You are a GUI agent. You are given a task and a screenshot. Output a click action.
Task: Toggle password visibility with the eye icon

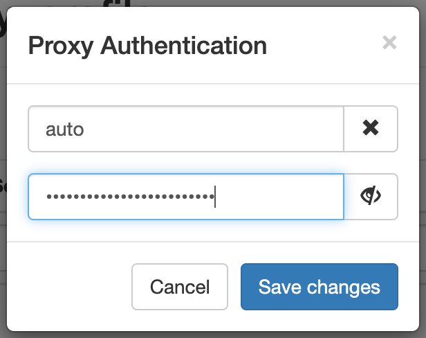[x=371, y=197]
